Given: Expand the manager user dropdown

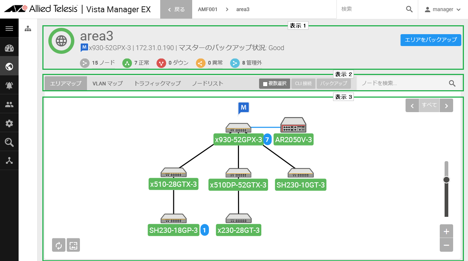Looking at the screenshot, I should [x=443, y=9].
